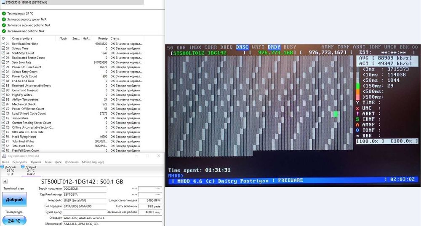Click the highlighted DRDY flag in MHDD
This screenshot has height=226, width=421.
(274, 47)
